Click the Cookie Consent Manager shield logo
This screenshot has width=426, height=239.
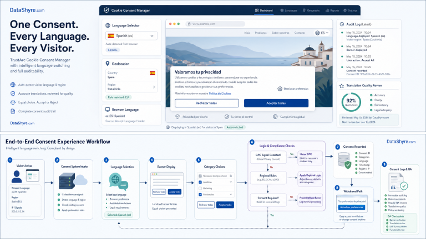[106, 11]
